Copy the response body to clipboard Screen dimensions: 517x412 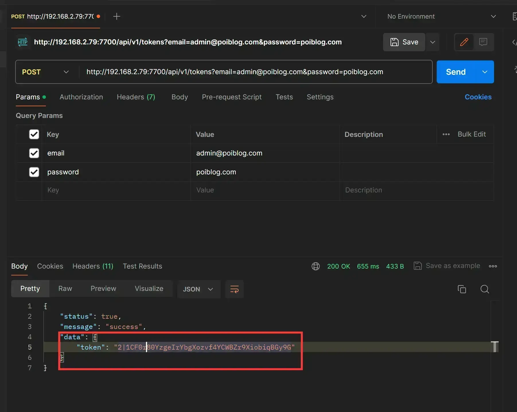462,289
